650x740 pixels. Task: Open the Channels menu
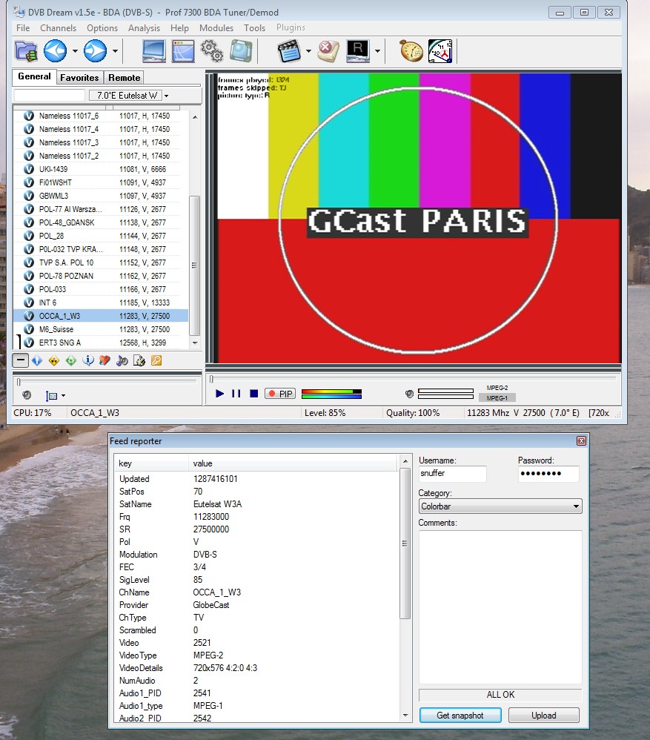pyautogui.click(x=58, y=28)
